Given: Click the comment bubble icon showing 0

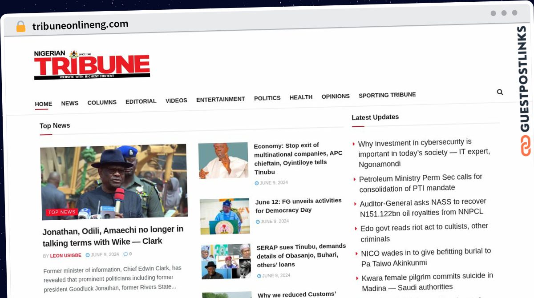Looking at the screenshot, I should click(125, 254).
